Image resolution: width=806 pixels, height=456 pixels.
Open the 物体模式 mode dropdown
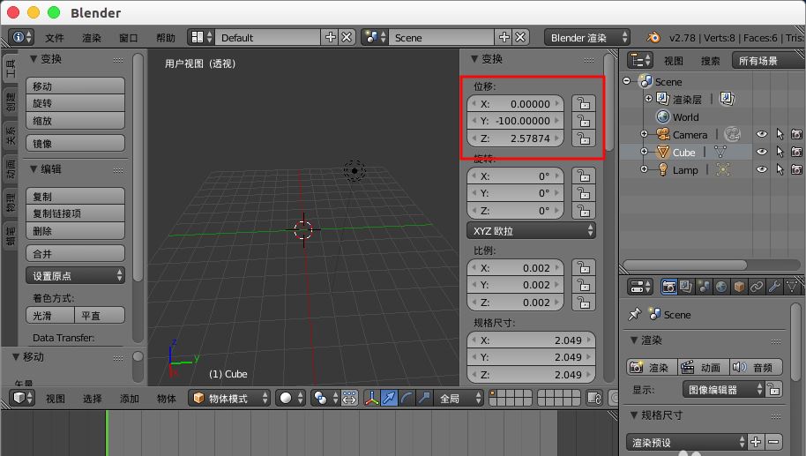[x=230, y=399]
